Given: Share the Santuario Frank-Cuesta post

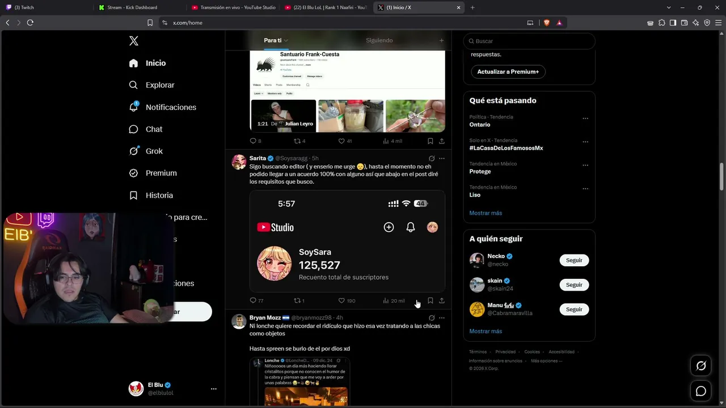Looking at the screenshot, I should [442, 141].
